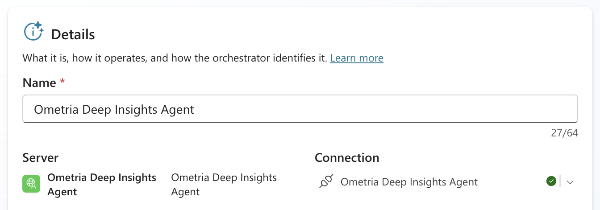Click the green globe server icon

pos(31,184)
